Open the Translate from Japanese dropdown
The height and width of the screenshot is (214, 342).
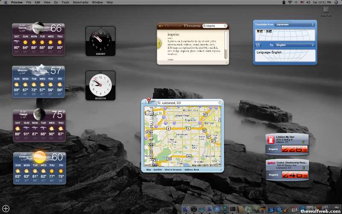coord(295,25)
